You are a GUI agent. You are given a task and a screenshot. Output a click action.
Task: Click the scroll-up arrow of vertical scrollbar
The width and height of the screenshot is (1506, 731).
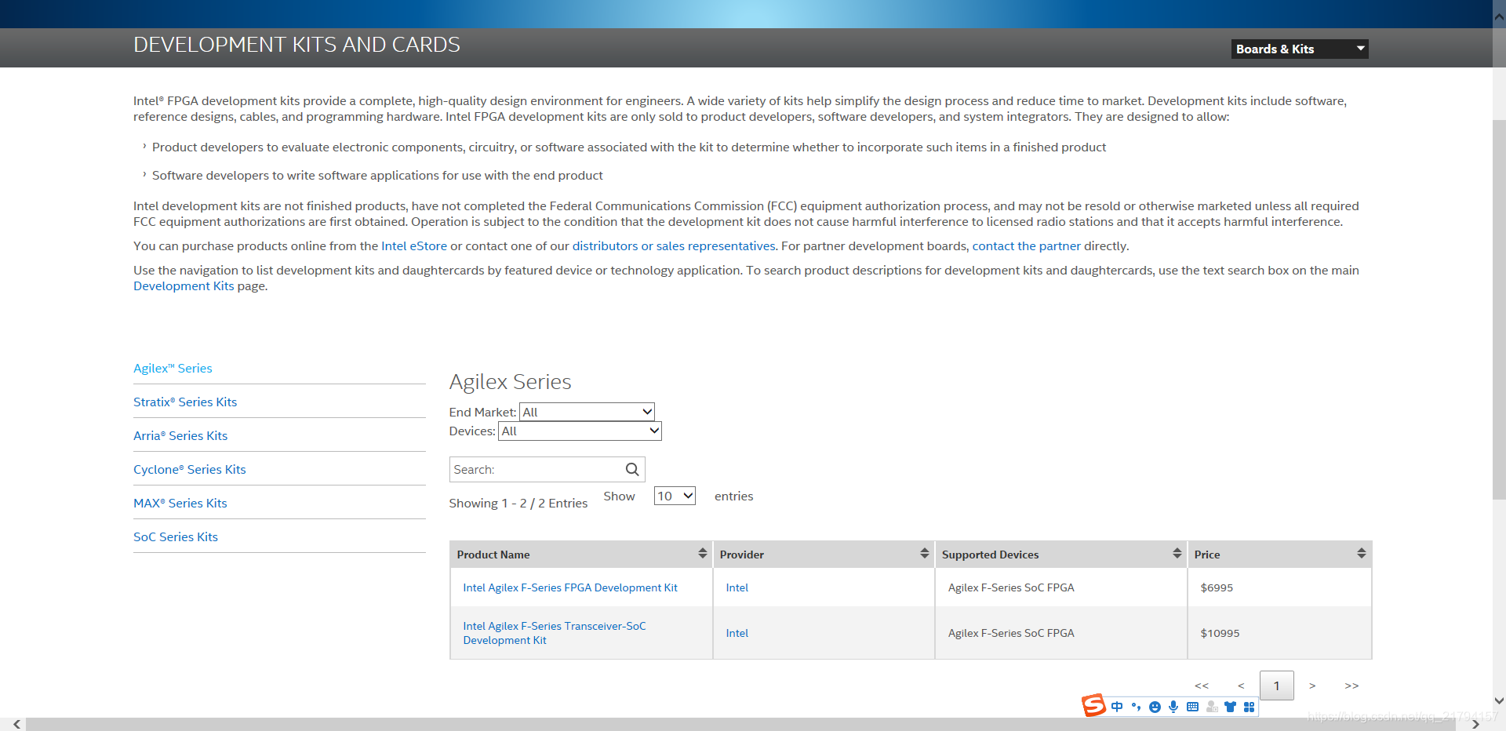point(1499,16)
